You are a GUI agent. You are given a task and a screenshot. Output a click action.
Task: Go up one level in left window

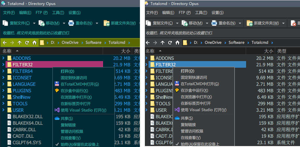click(x=19, y=43)
